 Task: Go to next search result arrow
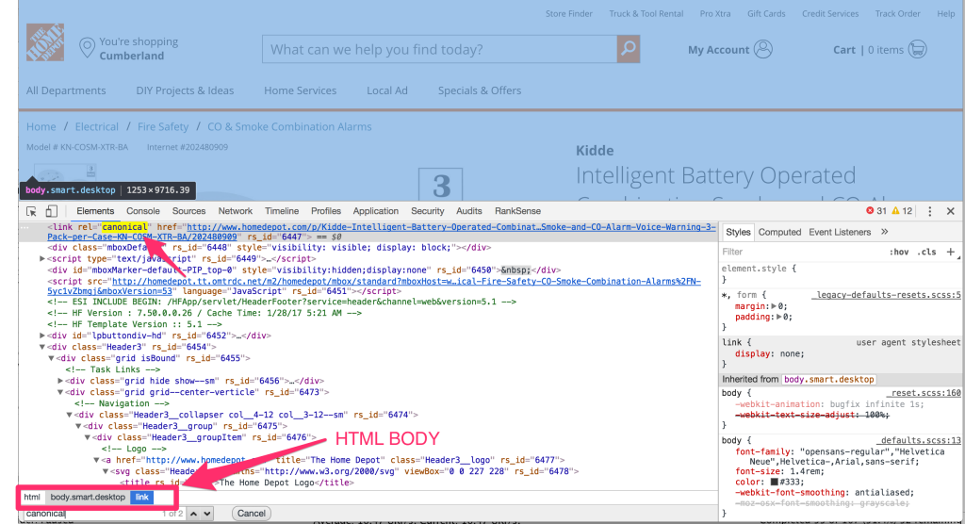(x=207, y=514)
